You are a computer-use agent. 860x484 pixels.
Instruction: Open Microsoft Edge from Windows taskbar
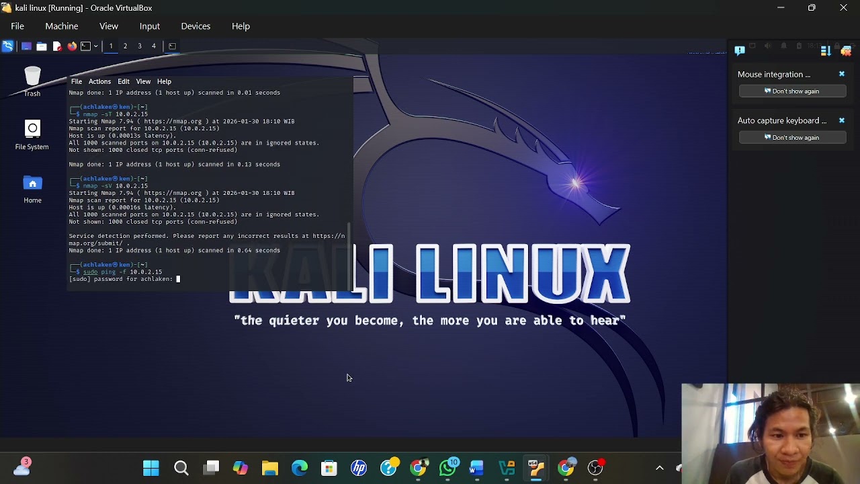tap(300, 468)
